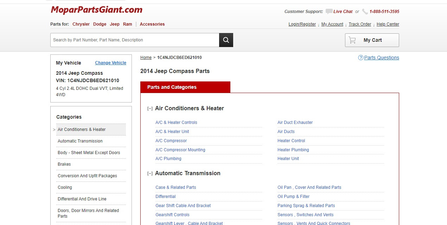Screen dimensions: 447x225
Task: Go to Track Order
Action: click(360, 24)
